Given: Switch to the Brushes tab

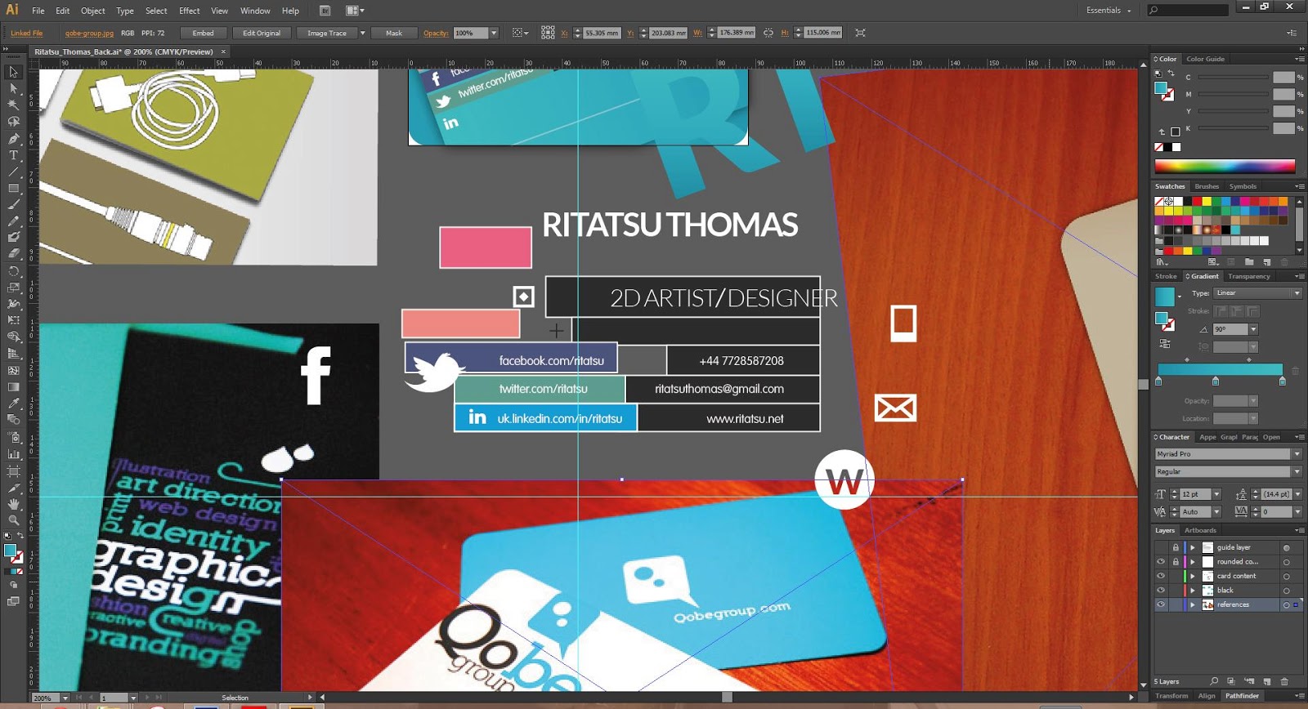Looking at the screenshot, I should coord(1207,186).
